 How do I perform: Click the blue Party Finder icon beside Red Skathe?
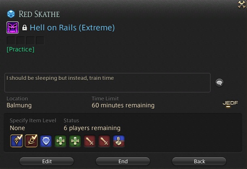point(11,14)
